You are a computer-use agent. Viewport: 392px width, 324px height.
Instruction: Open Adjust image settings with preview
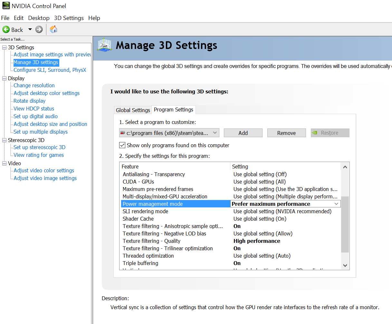[52, 54]
